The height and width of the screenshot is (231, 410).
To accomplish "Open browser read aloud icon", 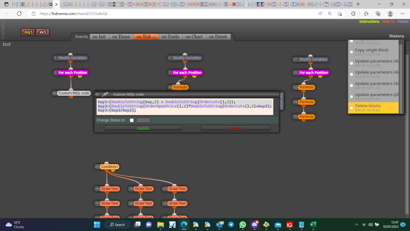I will (320, 13).
